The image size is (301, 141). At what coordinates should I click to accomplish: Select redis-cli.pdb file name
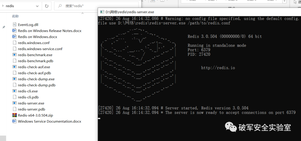tap(28, 97)
